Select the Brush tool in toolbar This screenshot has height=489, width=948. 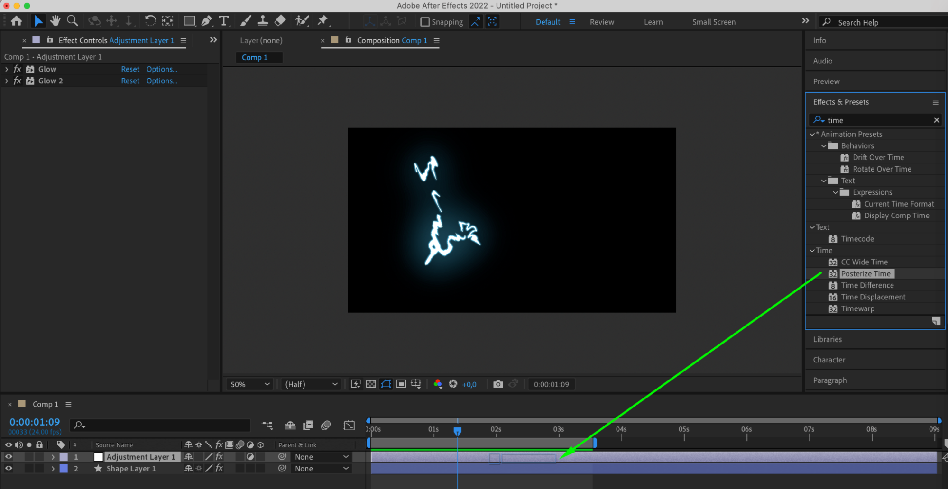[246, 21]
